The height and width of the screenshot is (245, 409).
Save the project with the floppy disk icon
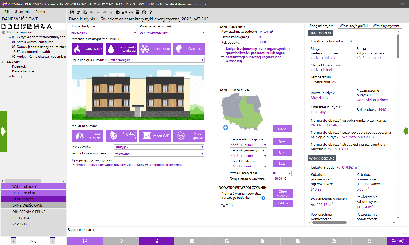[x=71, y=12]
